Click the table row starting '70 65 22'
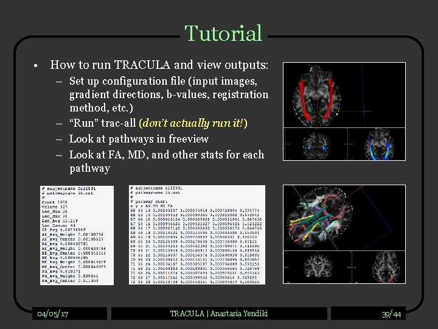This screenshot has width=438, height=329. click(x=195, y=255)
